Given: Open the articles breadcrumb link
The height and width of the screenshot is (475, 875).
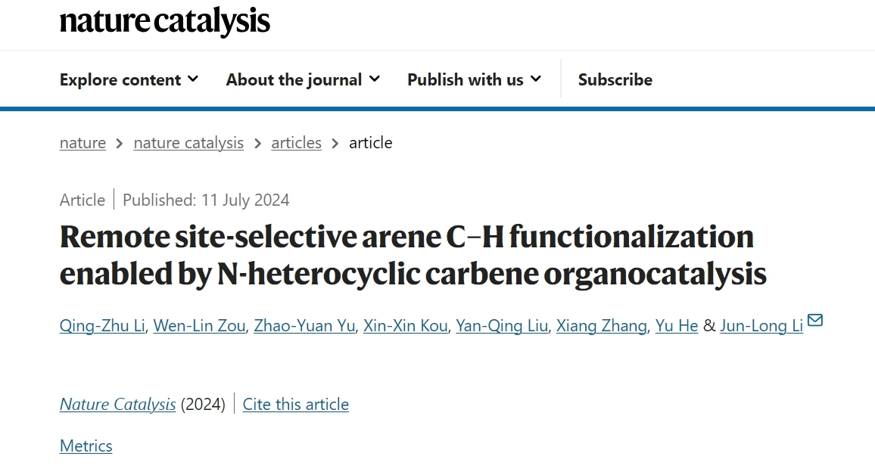Looking at the screenshot, I should (x=296, y=143).
